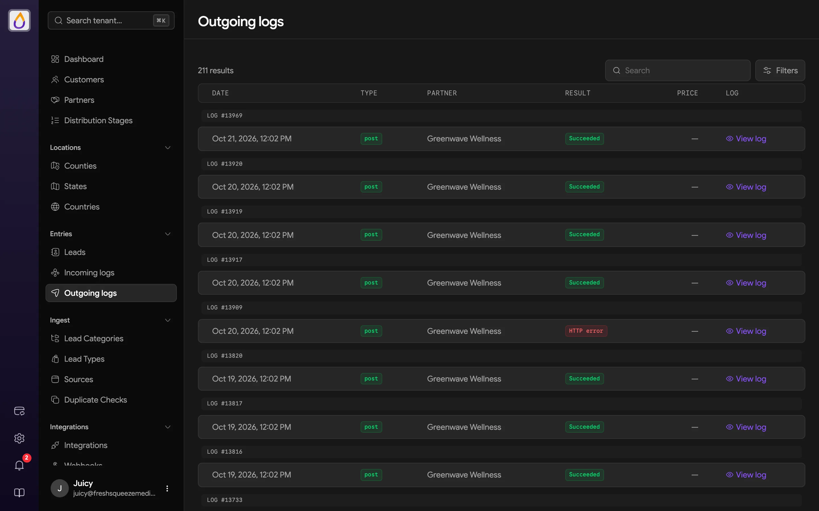Click the LOG #13969 group label
This screenshot has width=819, height=511.
click(x=225, y=116)
